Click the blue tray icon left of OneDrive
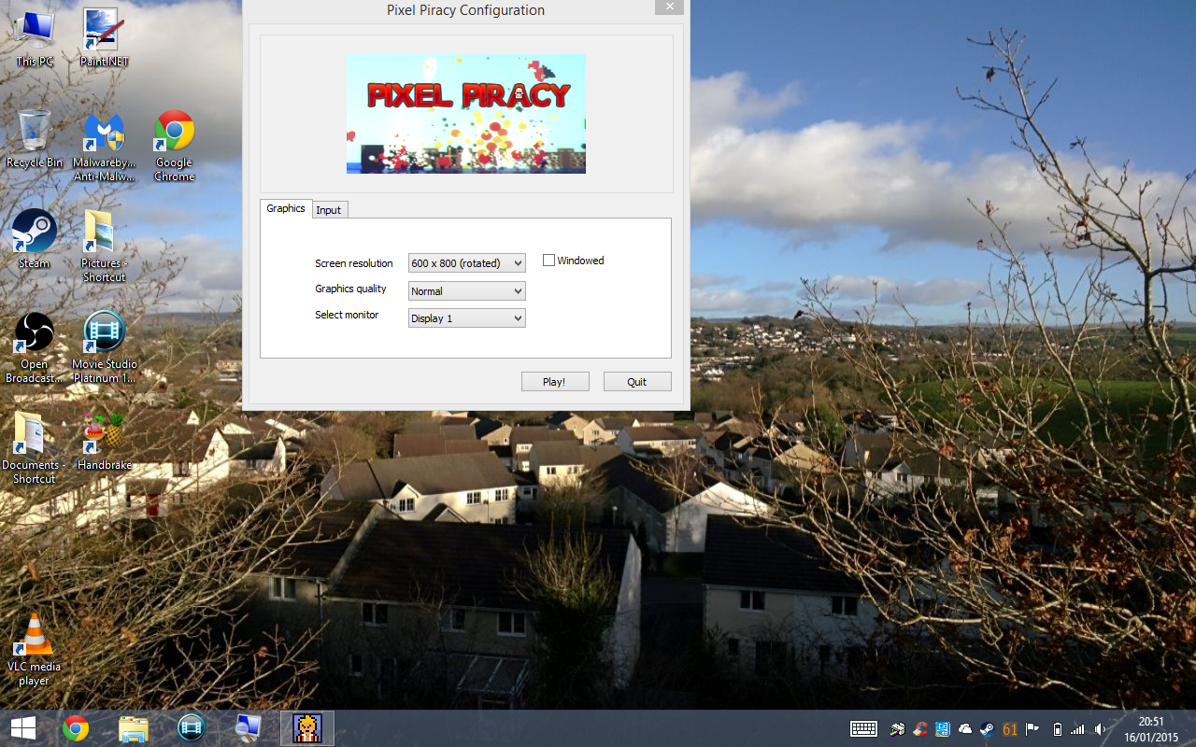 pyautogui.click(x=943, y=729)
